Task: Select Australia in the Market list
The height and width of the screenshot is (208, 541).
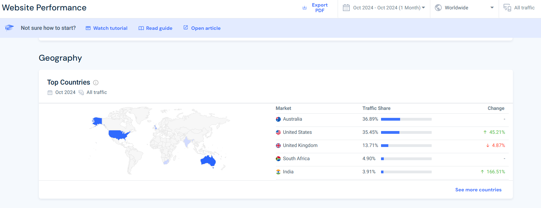Action: click(x=293, y=119)
